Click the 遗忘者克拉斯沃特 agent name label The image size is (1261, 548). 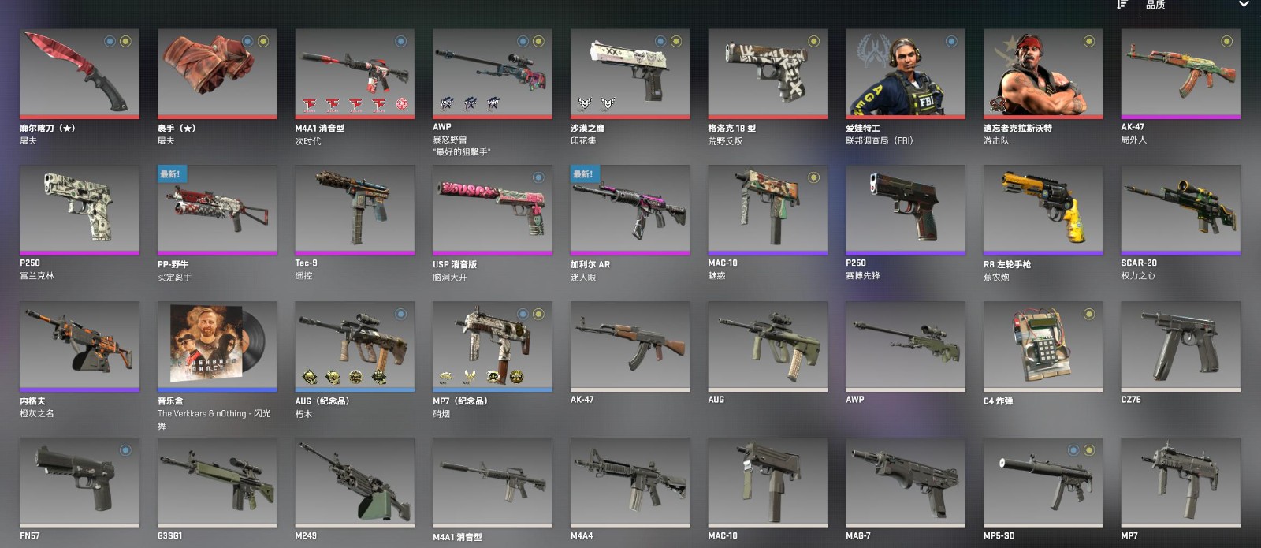pyautogui.click(x=1017, y=128)
